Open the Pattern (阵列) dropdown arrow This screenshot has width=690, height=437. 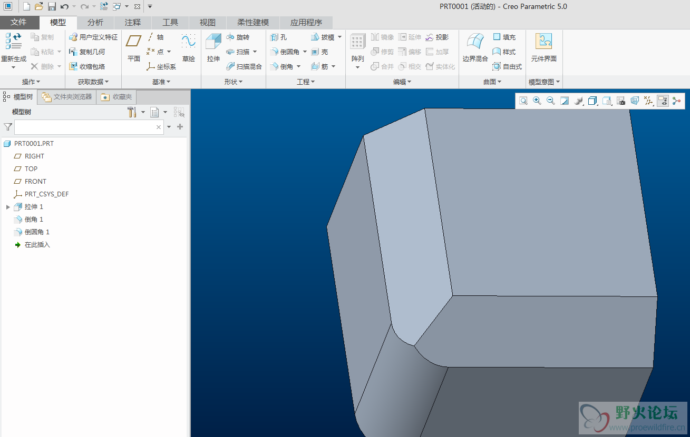pos(357,67)
